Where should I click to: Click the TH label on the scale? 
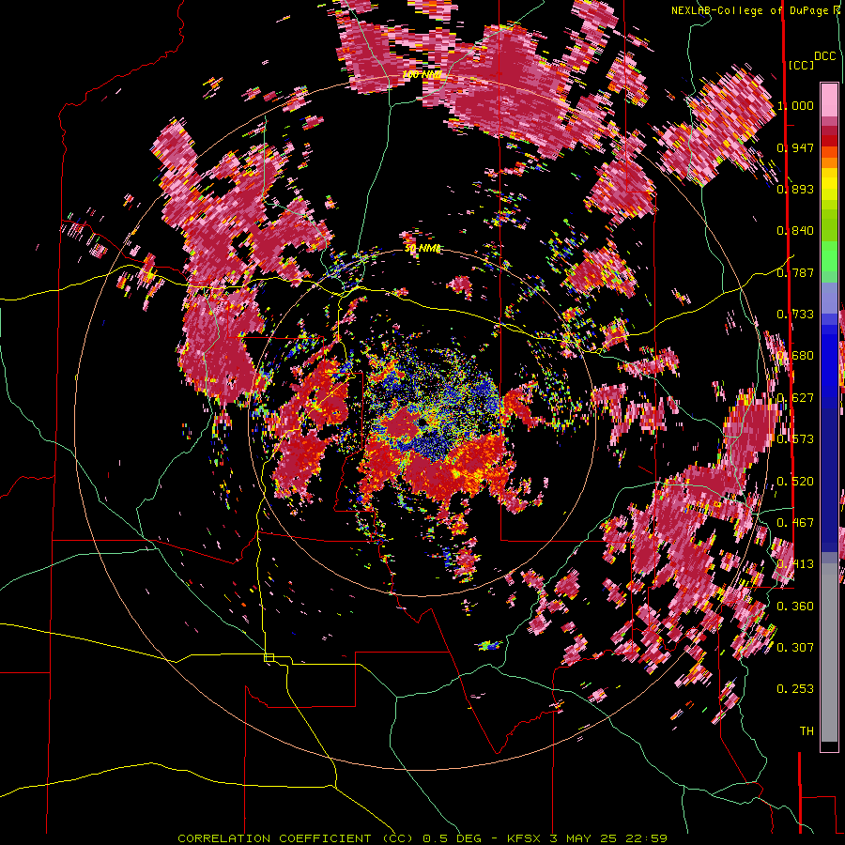point(807,731)
